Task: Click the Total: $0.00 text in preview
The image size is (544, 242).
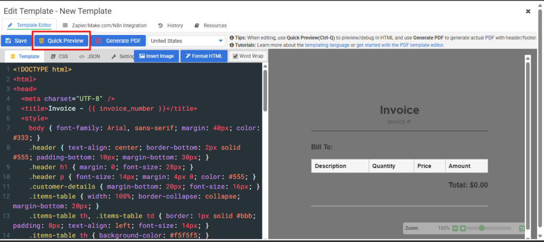Action: pos(468,185)
